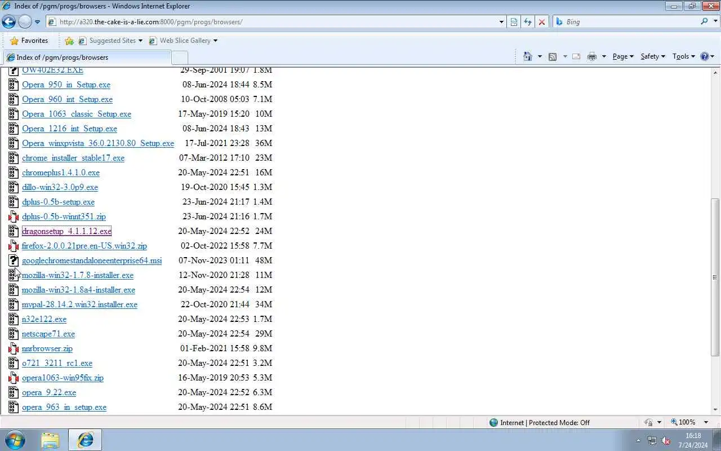This screenshot has height=451, width=721.
Task: Click the binary icon beside chromeplus1.4.1.0.exe
Action: click(x=14, y=173)
